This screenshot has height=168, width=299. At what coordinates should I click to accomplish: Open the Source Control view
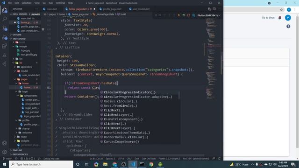click(x=4, y=28)
